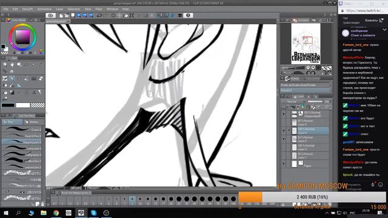Open the Filter menu
This screenshot has height=218, width=388.
(99, 9)
